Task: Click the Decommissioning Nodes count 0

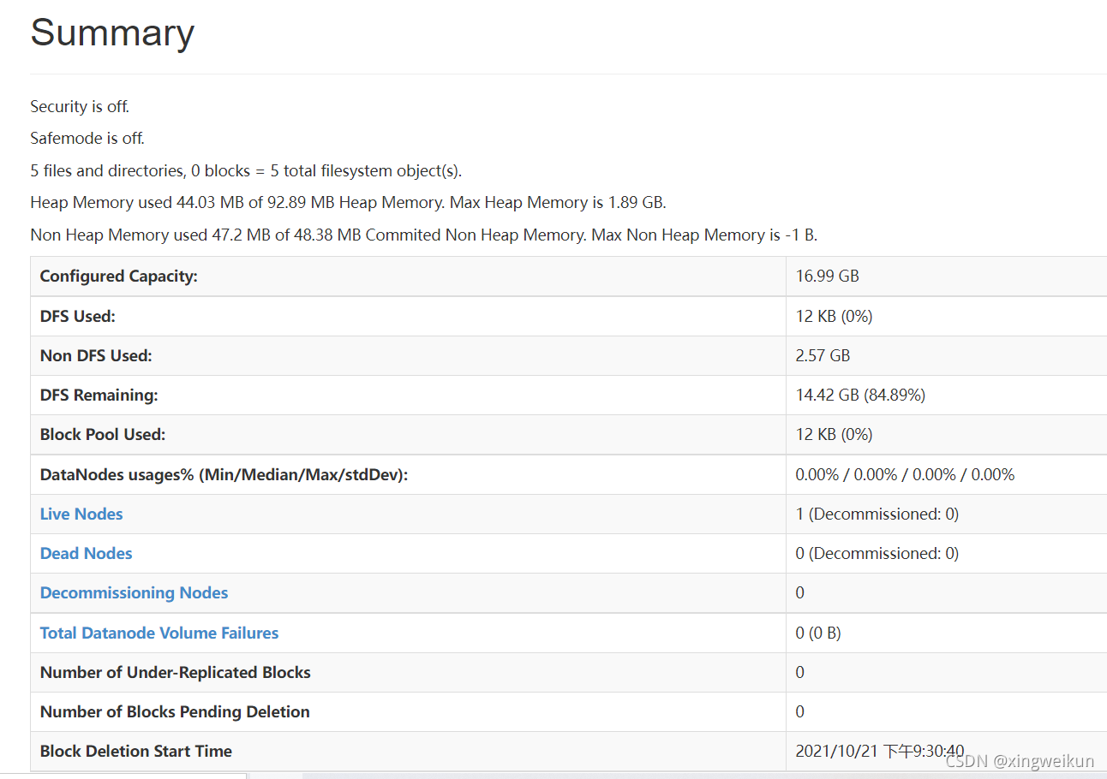Action: pyautogui.click(x=800, y=593)
